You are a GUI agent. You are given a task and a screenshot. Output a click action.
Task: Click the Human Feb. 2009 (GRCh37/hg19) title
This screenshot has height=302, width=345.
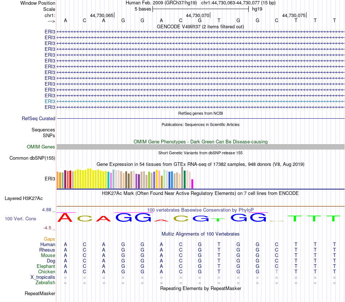[161, 3]
